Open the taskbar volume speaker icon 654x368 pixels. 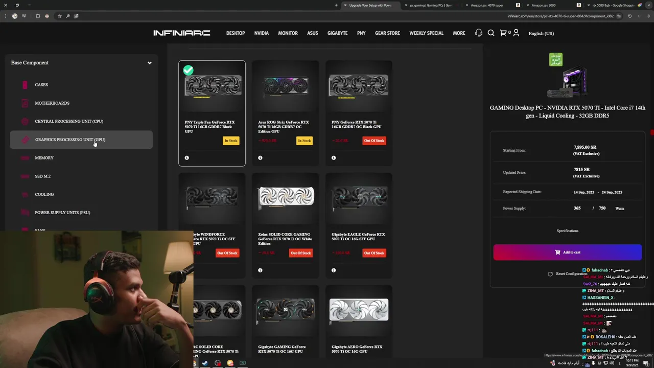pyautogui.click(x=612, y=363)
